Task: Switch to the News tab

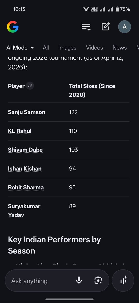Action: 120,48
